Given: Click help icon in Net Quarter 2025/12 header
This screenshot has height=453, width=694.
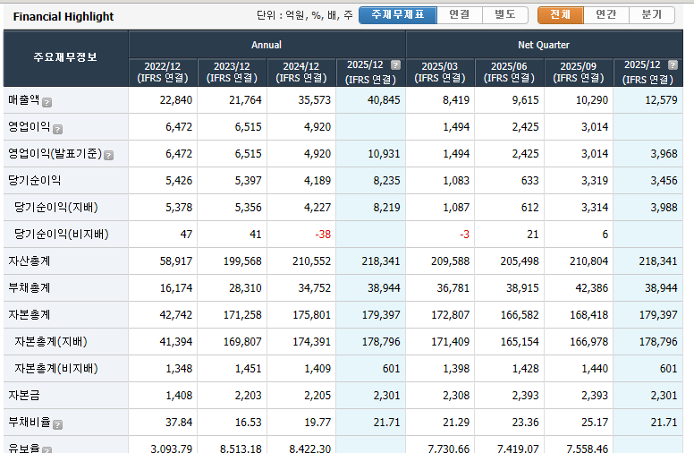Looking at the screenshot, I should pos(673,65).
